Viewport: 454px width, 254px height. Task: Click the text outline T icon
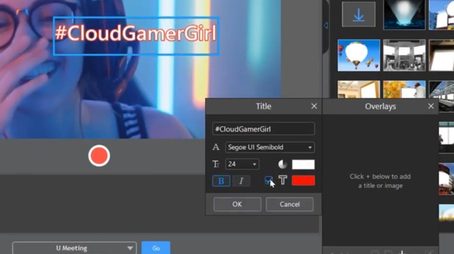(283, 180)
